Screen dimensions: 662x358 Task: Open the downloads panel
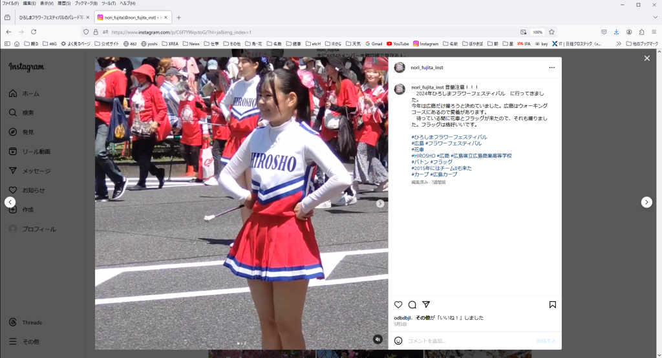616,32
